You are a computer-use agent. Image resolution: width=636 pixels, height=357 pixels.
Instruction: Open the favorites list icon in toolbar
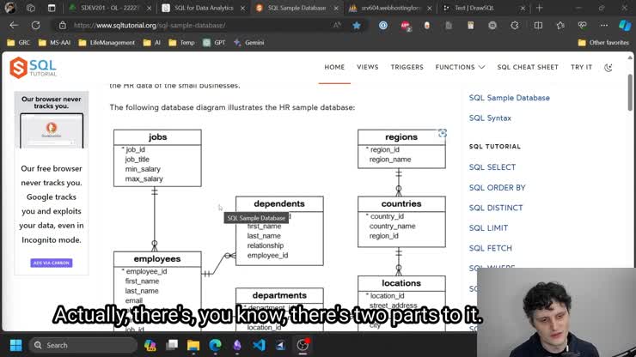(560, 25)
